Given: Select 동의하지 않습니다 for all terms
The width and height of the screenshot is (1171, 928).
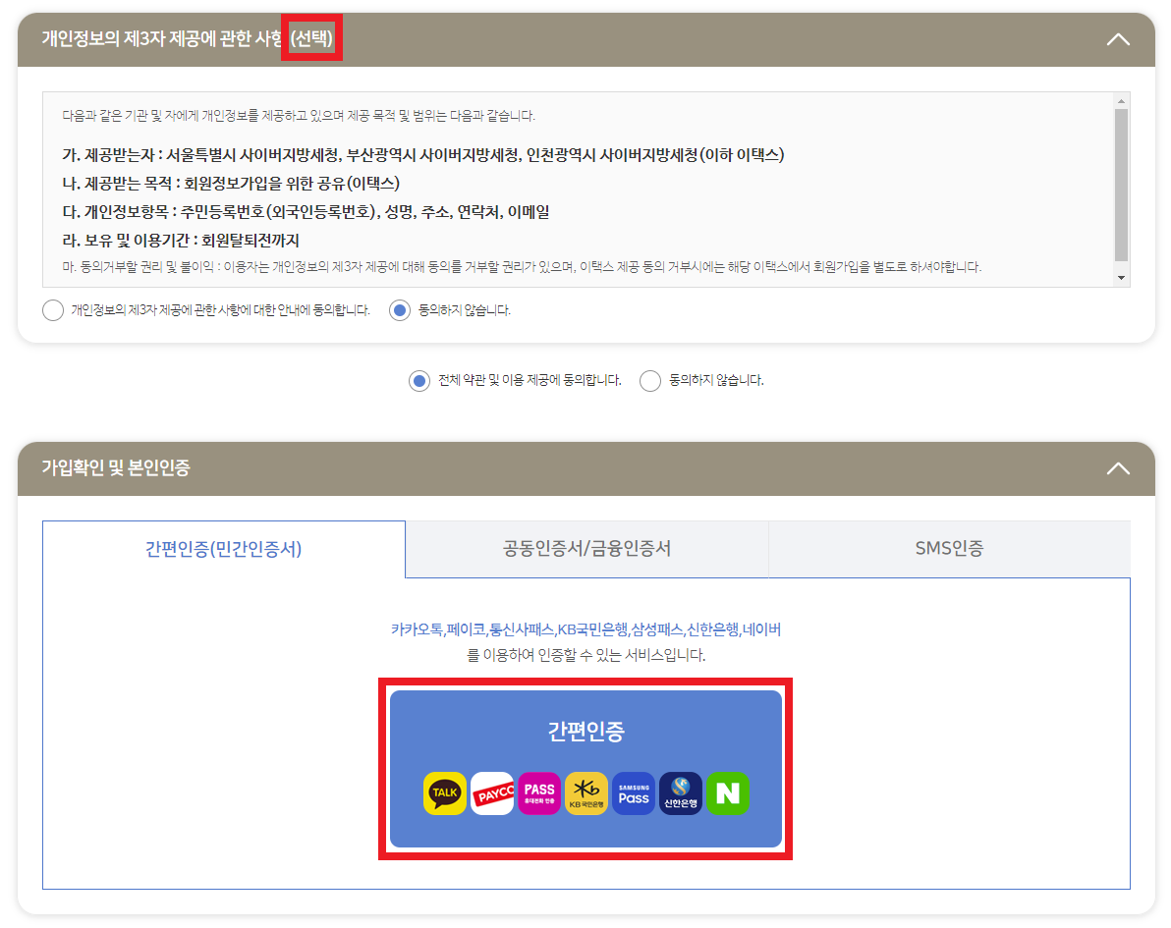Looking at the screenshot, I should point(650,381).
